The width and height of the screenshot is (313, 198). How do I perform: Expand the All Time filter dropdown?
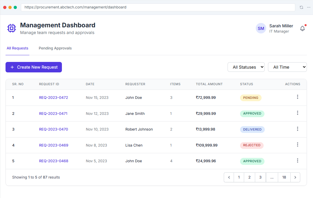(287, 67)
